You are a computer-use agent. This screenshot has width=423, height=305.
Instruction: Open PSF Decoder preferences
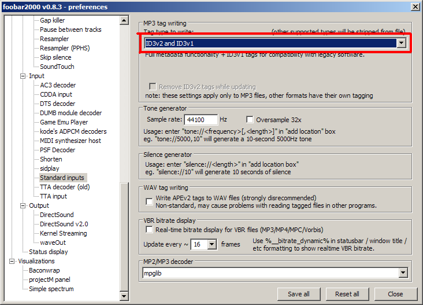pyautogui.click(x=58, y=150)
